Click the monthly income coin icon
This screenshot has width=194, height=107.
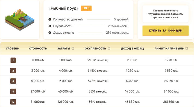pyautogui.click(x=50, y=33)
